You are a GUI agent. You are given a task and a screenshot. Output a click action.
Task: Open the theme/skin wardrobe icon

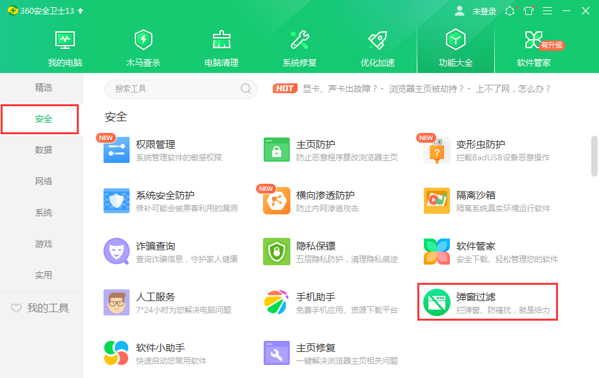pyautogui.click(x=528, y=10)
